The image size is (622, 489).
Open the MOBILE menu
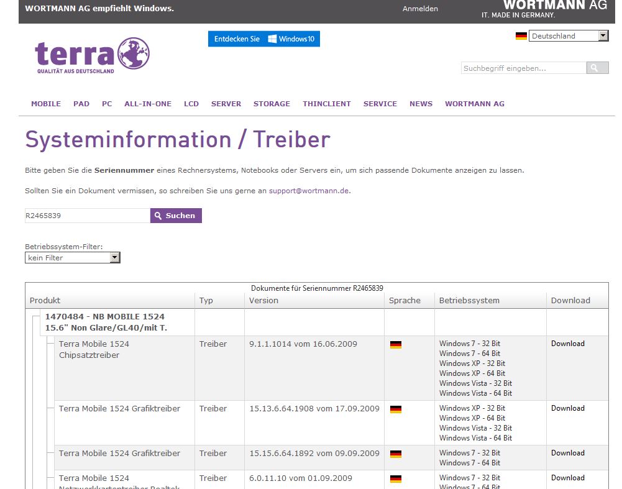[46, 104]
